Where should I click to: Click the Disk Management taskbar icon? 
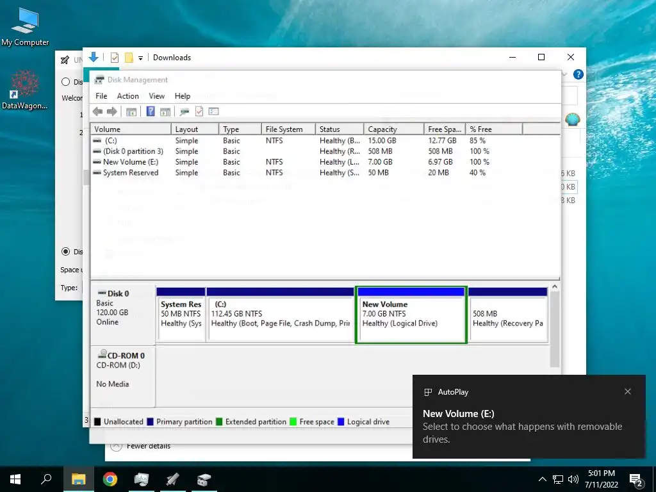point(204,479)
